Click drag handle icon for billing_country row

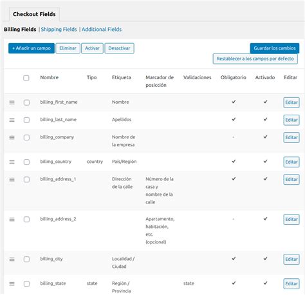tap(12, 162)
